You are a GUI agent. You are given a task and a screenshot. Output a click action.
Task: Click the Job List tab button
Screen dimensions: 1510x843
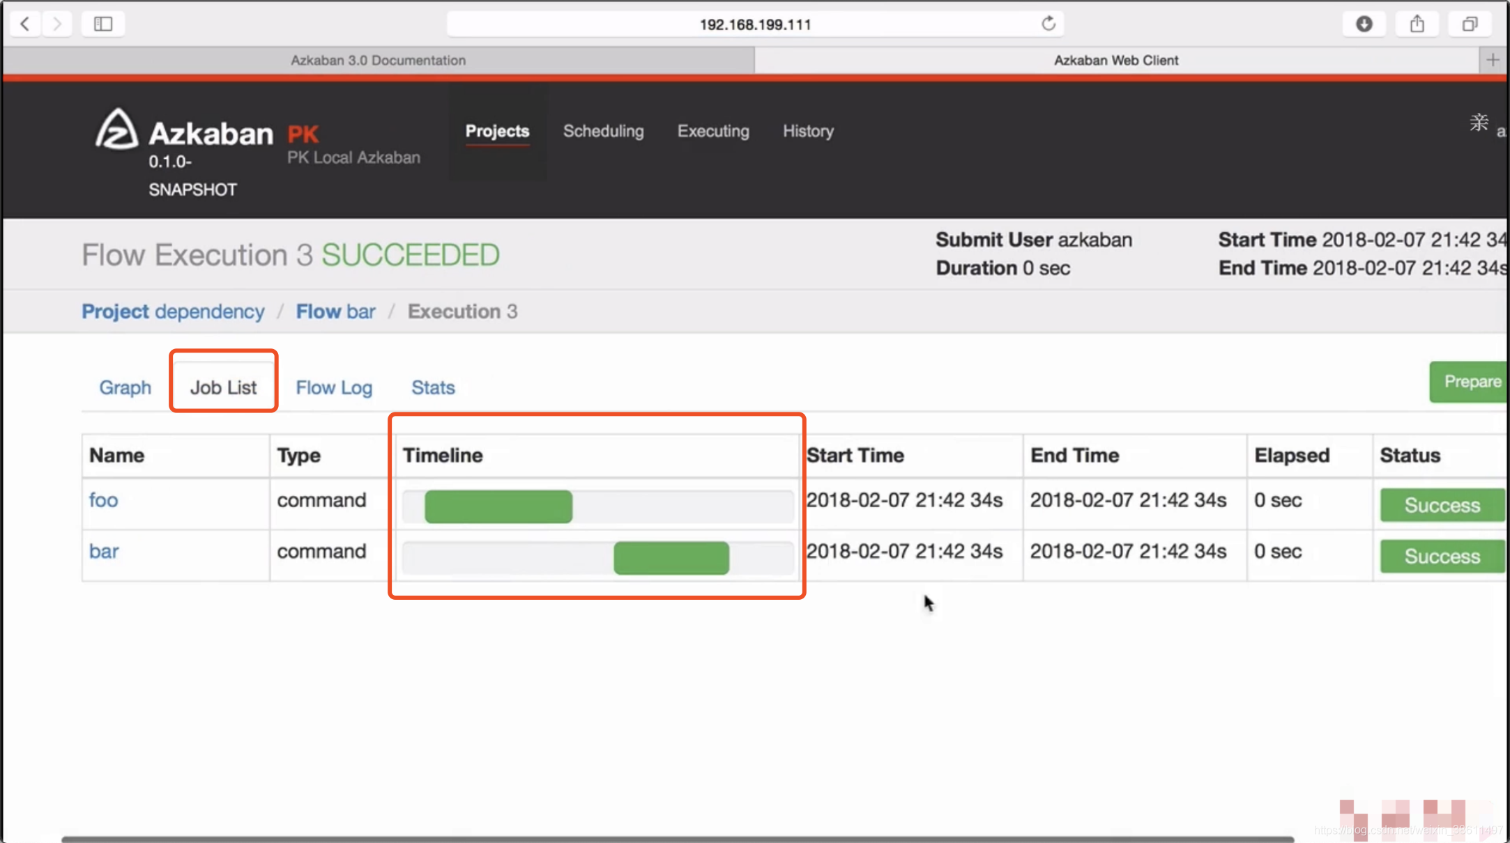click(x=223, y=387)
